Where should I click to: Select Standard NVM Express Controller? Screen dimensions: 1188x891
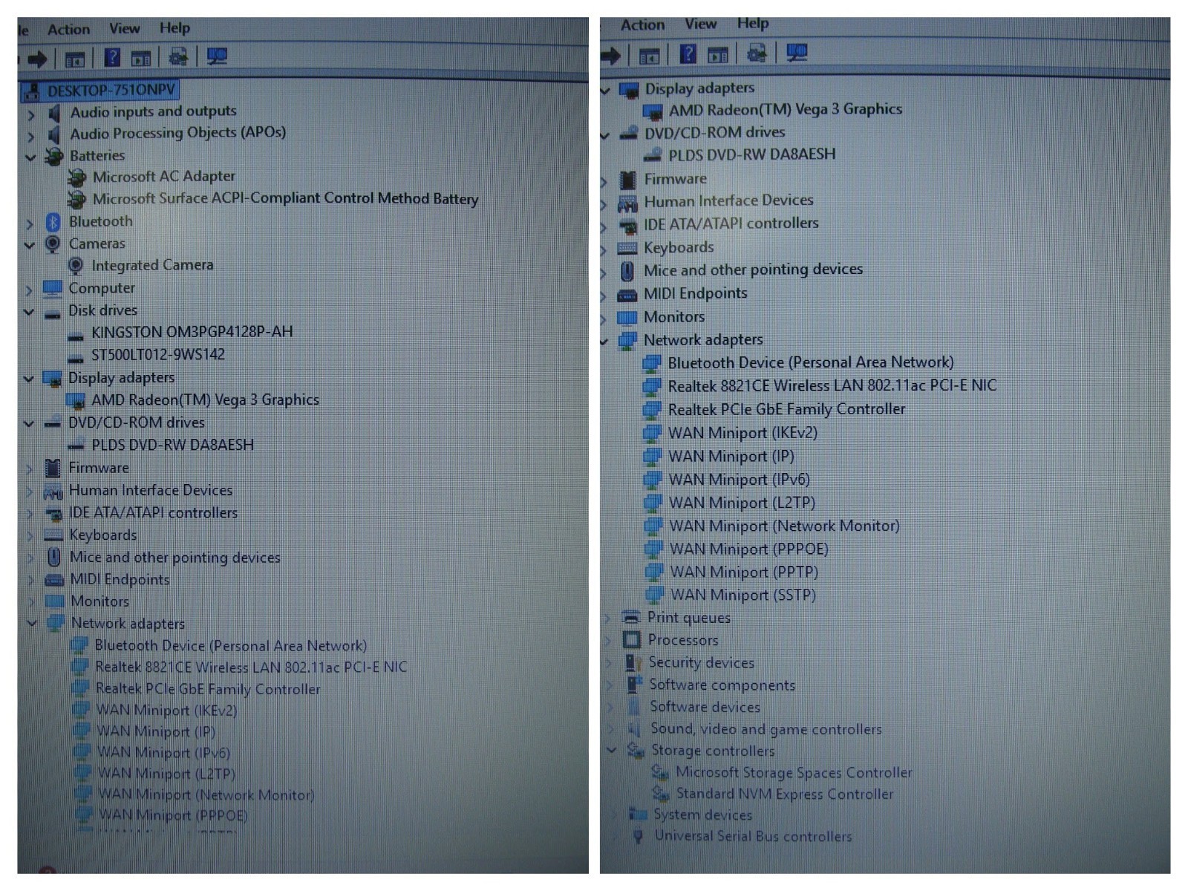785,794
